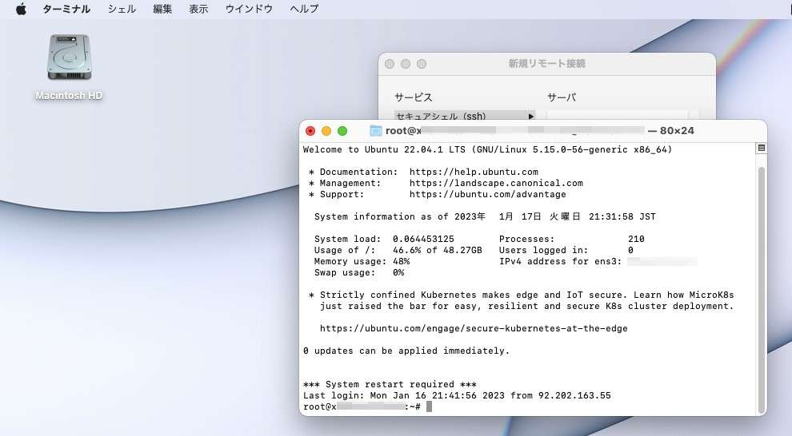Maximize the terminal with the green button
This screenshot has height=436, width=792.
(342, 131)
